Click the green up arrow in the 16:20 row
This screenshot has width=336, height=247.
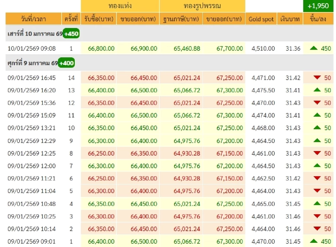[317, 90]
